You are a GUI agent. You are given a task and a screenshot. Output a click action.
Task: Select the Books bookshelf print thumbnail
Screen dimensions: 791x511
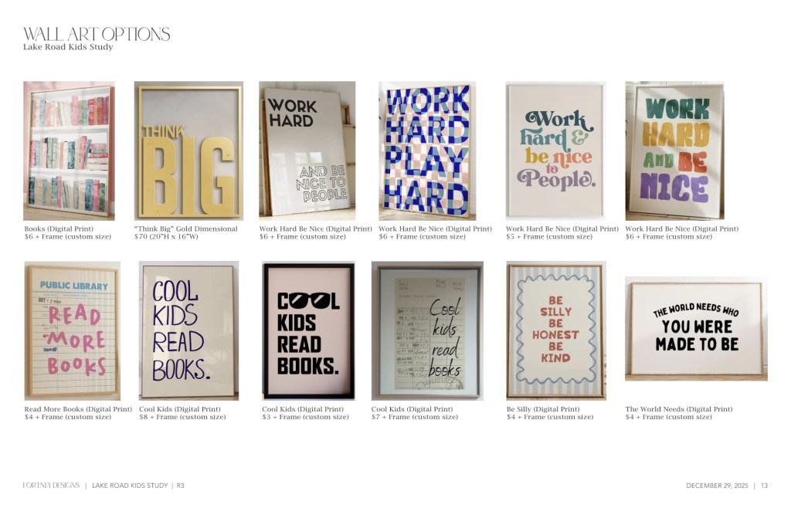69,151
